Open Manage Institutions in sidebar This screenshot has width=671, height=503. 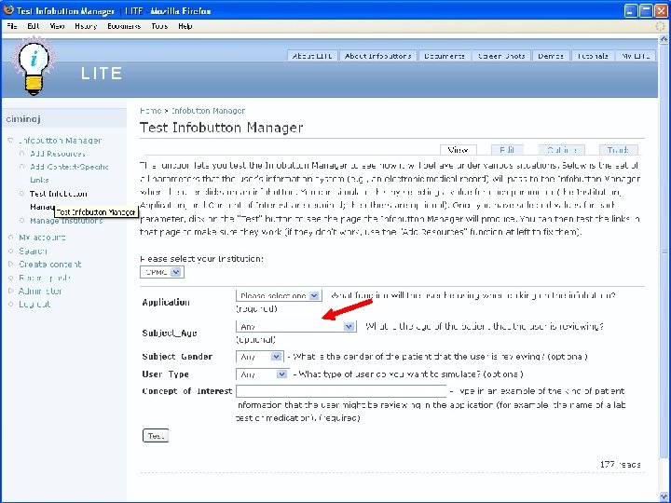(x=66, y=221)
